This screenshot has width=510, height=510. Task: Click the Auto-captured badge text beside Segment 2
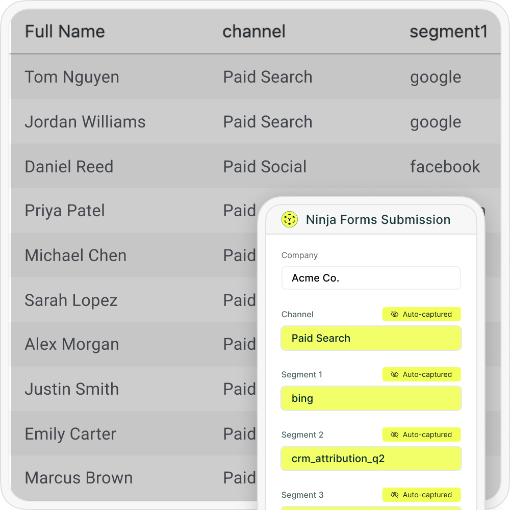(427, 435)
